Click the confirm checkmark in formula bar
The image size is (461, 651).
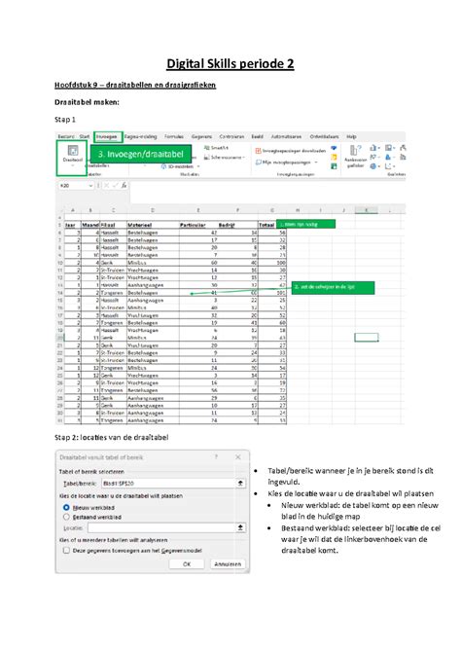[x=115, y=186]
